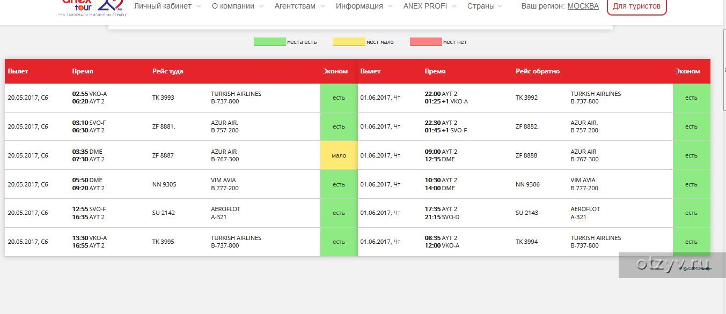Open the Личный кабинет menu
726x314 pixels.
coord(167,6)
